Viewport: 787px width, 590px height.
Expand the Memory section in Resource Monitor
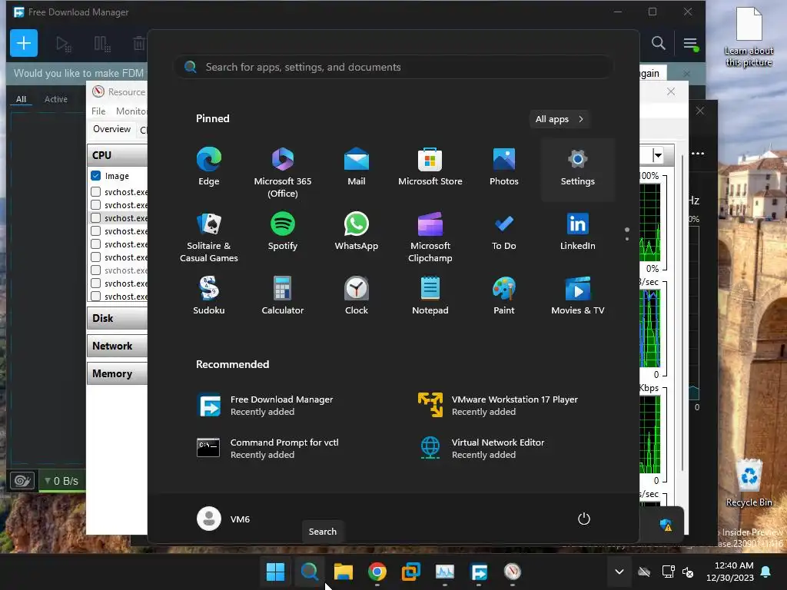pyautogui.click(x=118, y=373)
